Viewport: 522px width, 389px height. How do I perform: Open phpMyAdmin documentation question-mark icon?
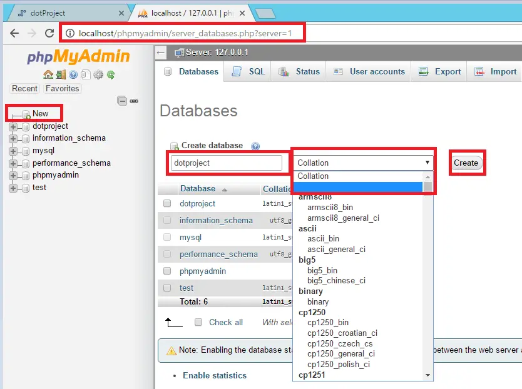[x=73, y=74]
